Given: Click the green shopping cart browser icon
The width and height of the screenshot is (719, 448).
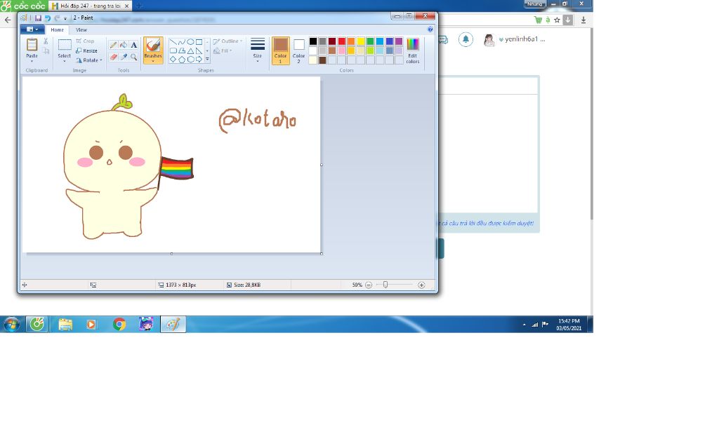Looking at the screenshot, I should (538, 20).
